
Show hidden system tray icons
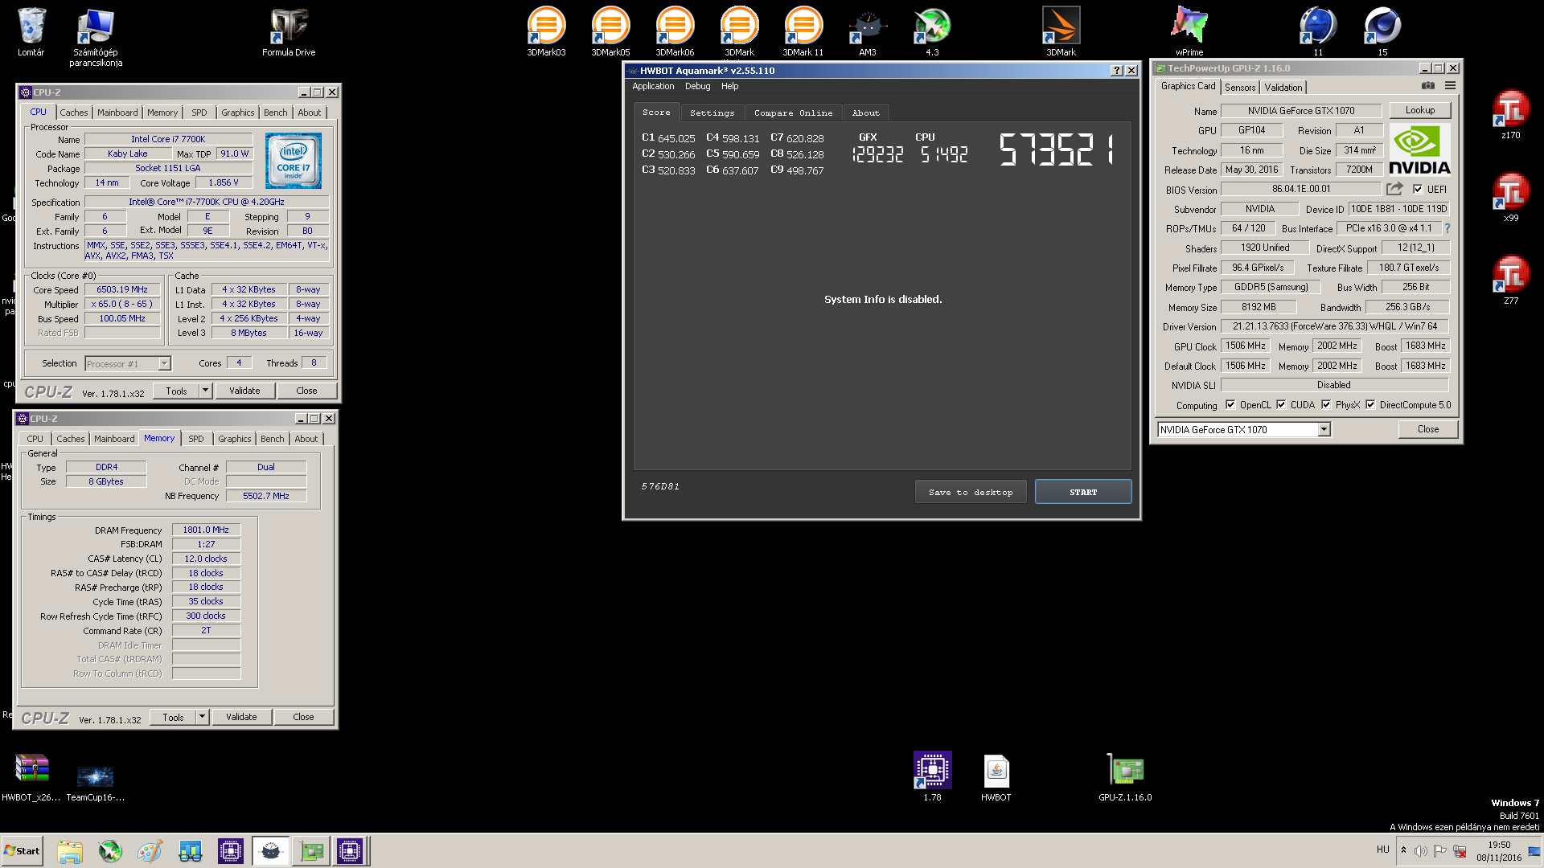(1403, 850)
